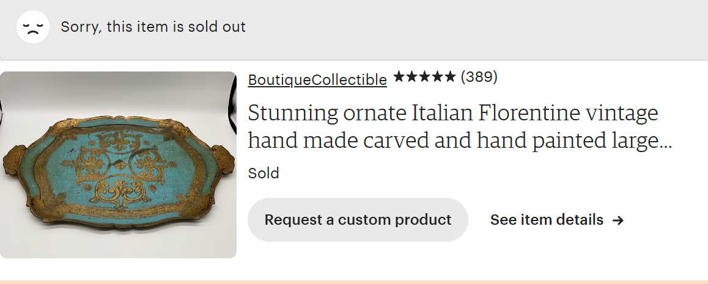Click the 'Sorry, this item is sold out' message

pos(153,27)
